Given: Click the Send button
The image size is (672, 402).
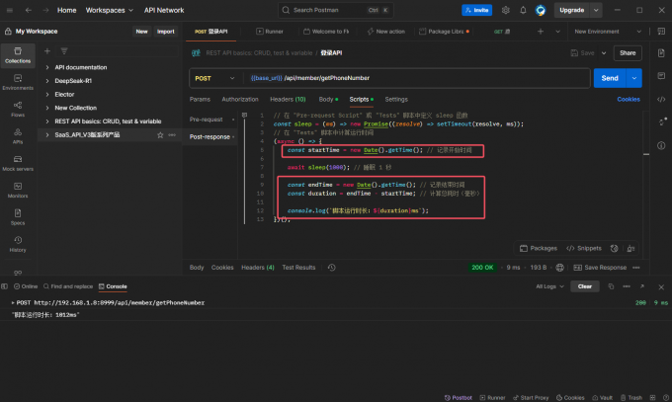Looking at the screenshot, I should pyautogui.click(x=610, y=78).
